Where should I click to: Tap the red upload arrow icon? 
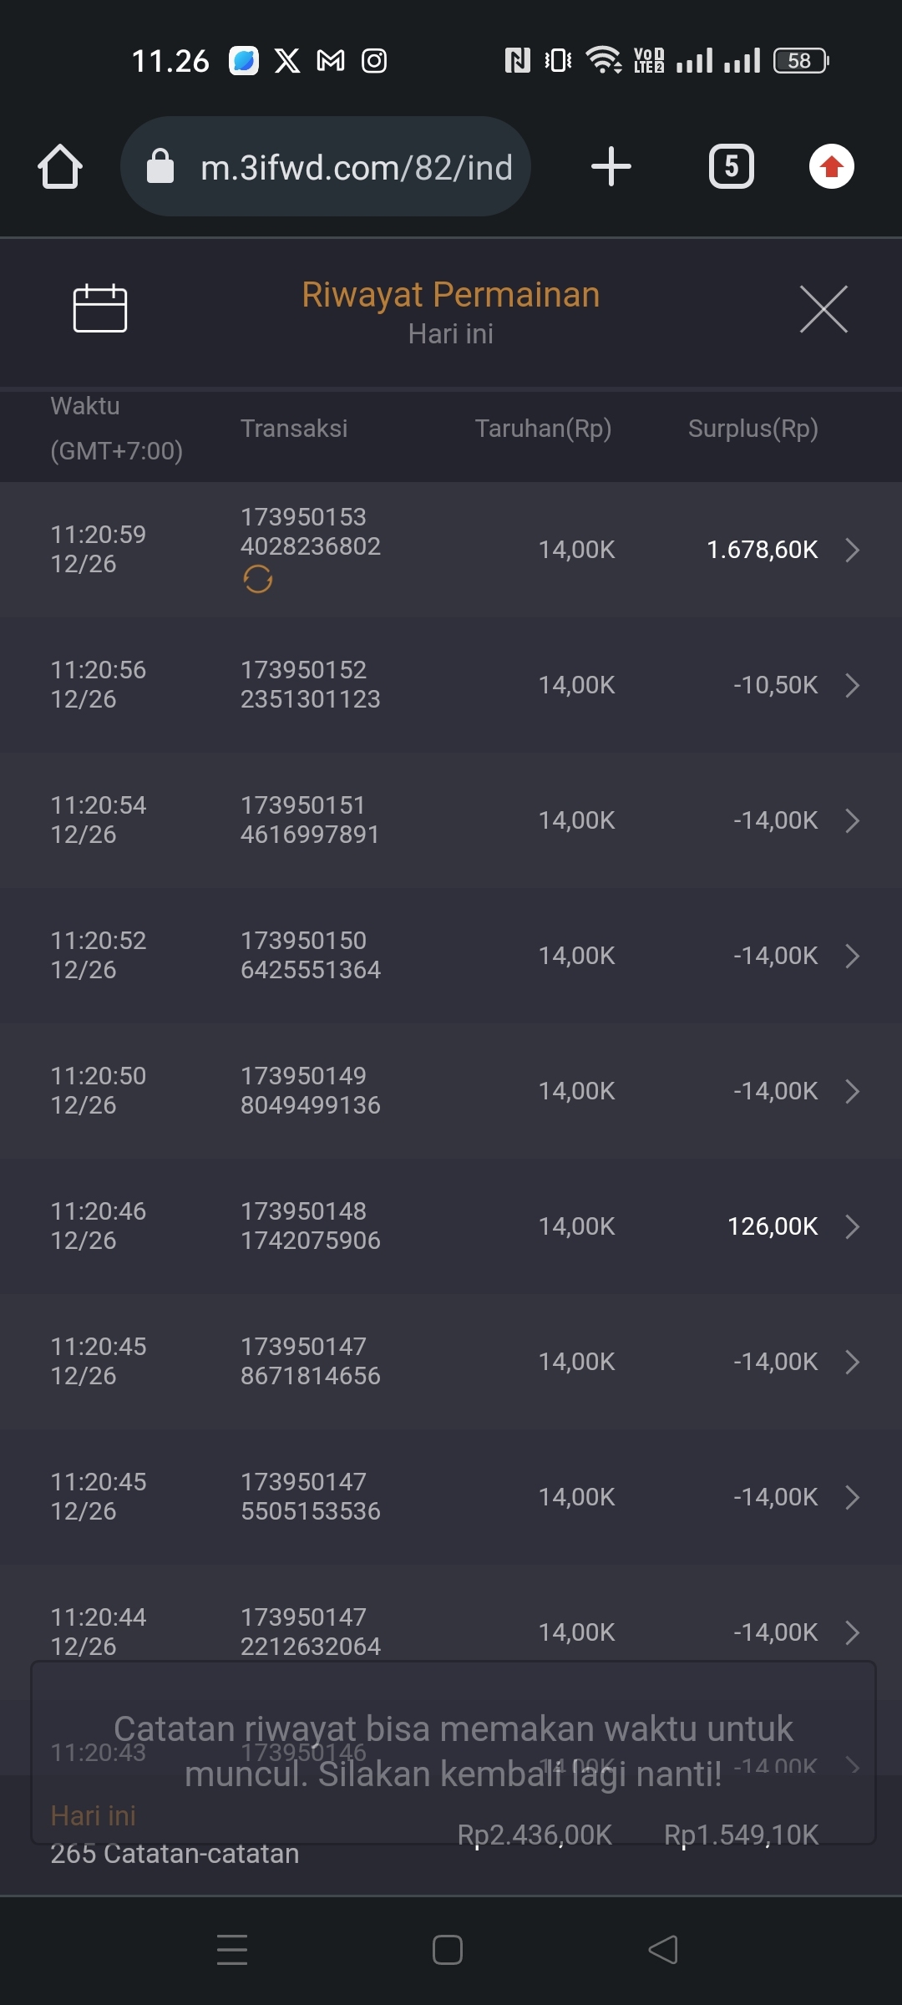pyautogui.click(x=831, y=166)
